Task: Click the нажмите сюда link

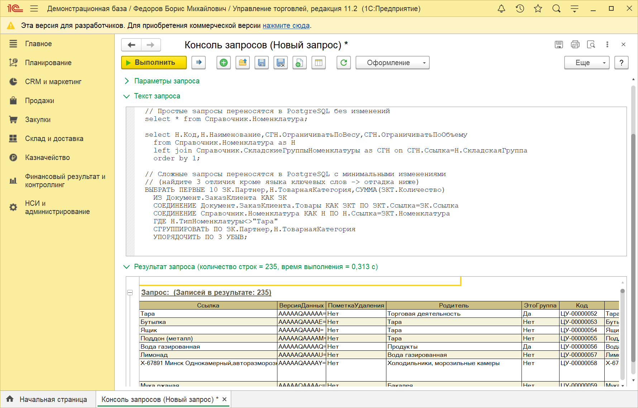Action: coord(286,25)
